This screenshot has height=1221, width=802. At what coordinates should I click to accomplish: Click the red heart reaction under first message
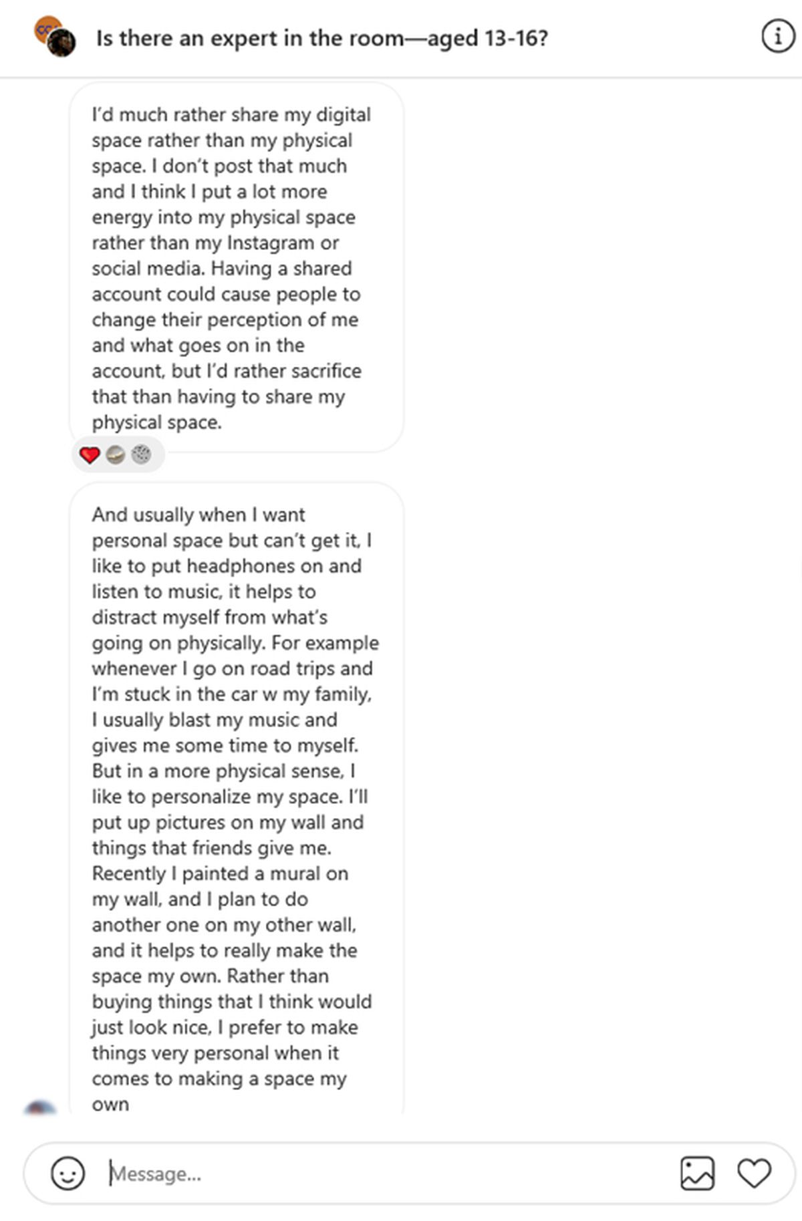pos(90,455)
